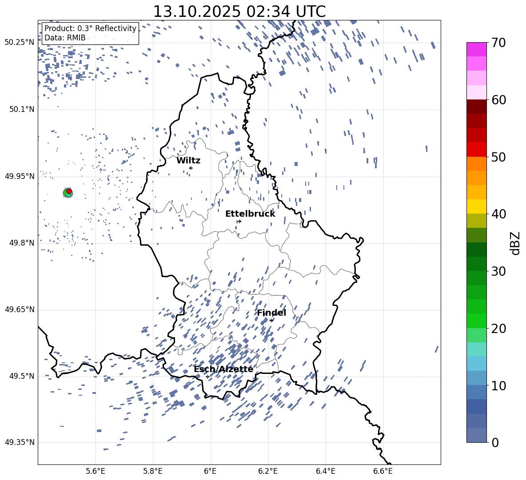Click the 50.25°N latitude tick label
This screenshot has height=480, width=526.
(x=19, y=43)
